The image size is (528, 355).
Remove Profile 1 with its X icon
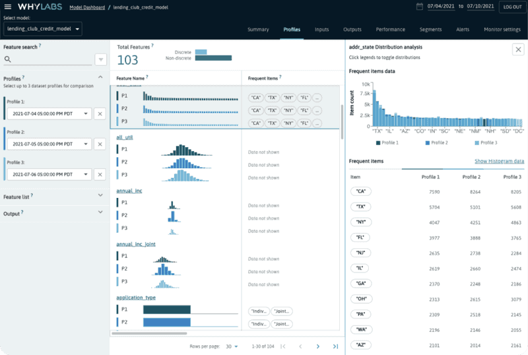tap(99, 114)
